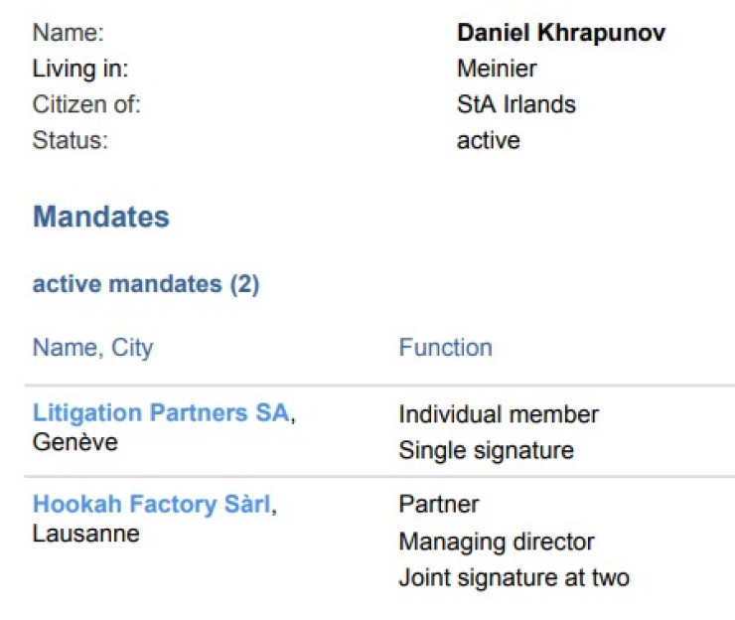The image size is (735, 620).
Task: Click the StA Irlands citizenship value
Action: coord(515,104)
